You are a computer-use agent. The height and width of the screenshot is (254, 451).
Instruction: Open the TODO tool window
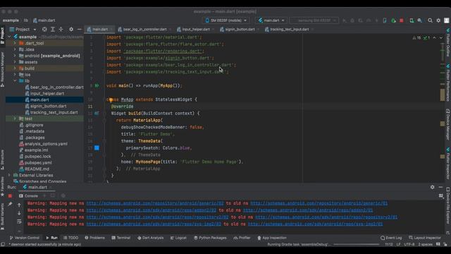(70, 238)
